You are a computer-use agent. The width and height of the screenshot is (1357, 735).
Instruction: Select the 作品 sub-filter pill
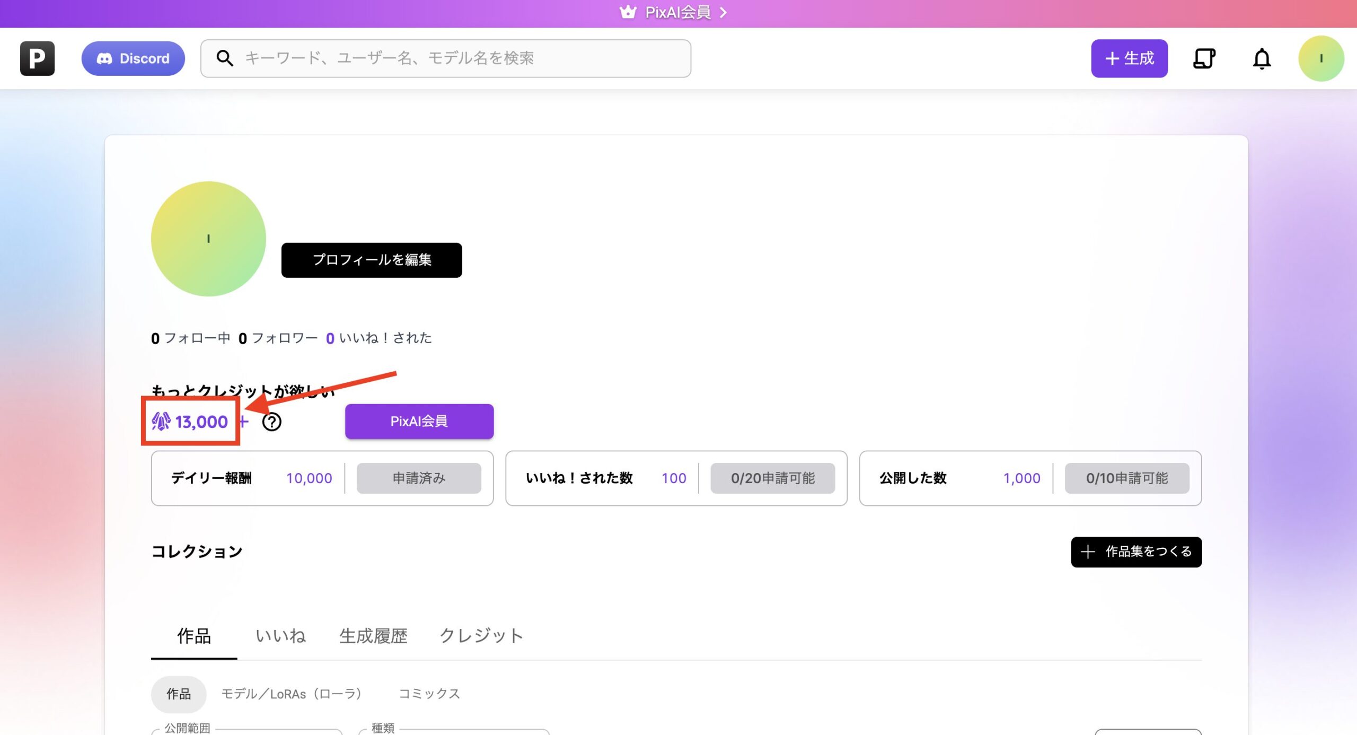click(x=179, y=694)
